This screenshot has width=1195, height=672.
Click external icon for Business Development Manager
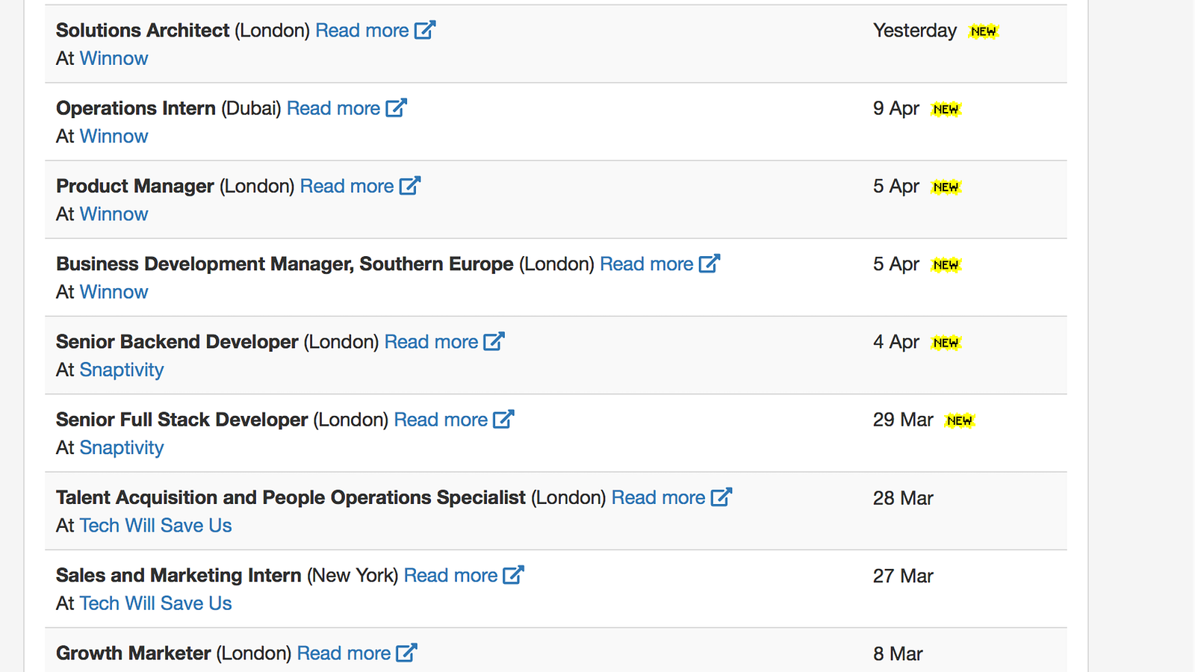tap(710, 264)
